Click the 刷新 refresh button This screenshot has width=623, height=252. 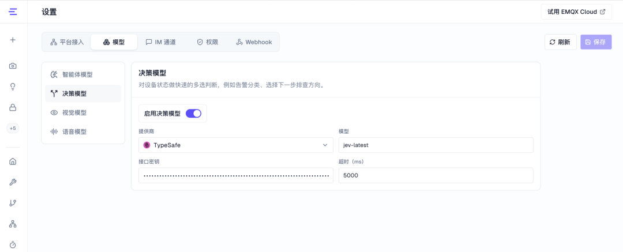(x=560, y=42)
